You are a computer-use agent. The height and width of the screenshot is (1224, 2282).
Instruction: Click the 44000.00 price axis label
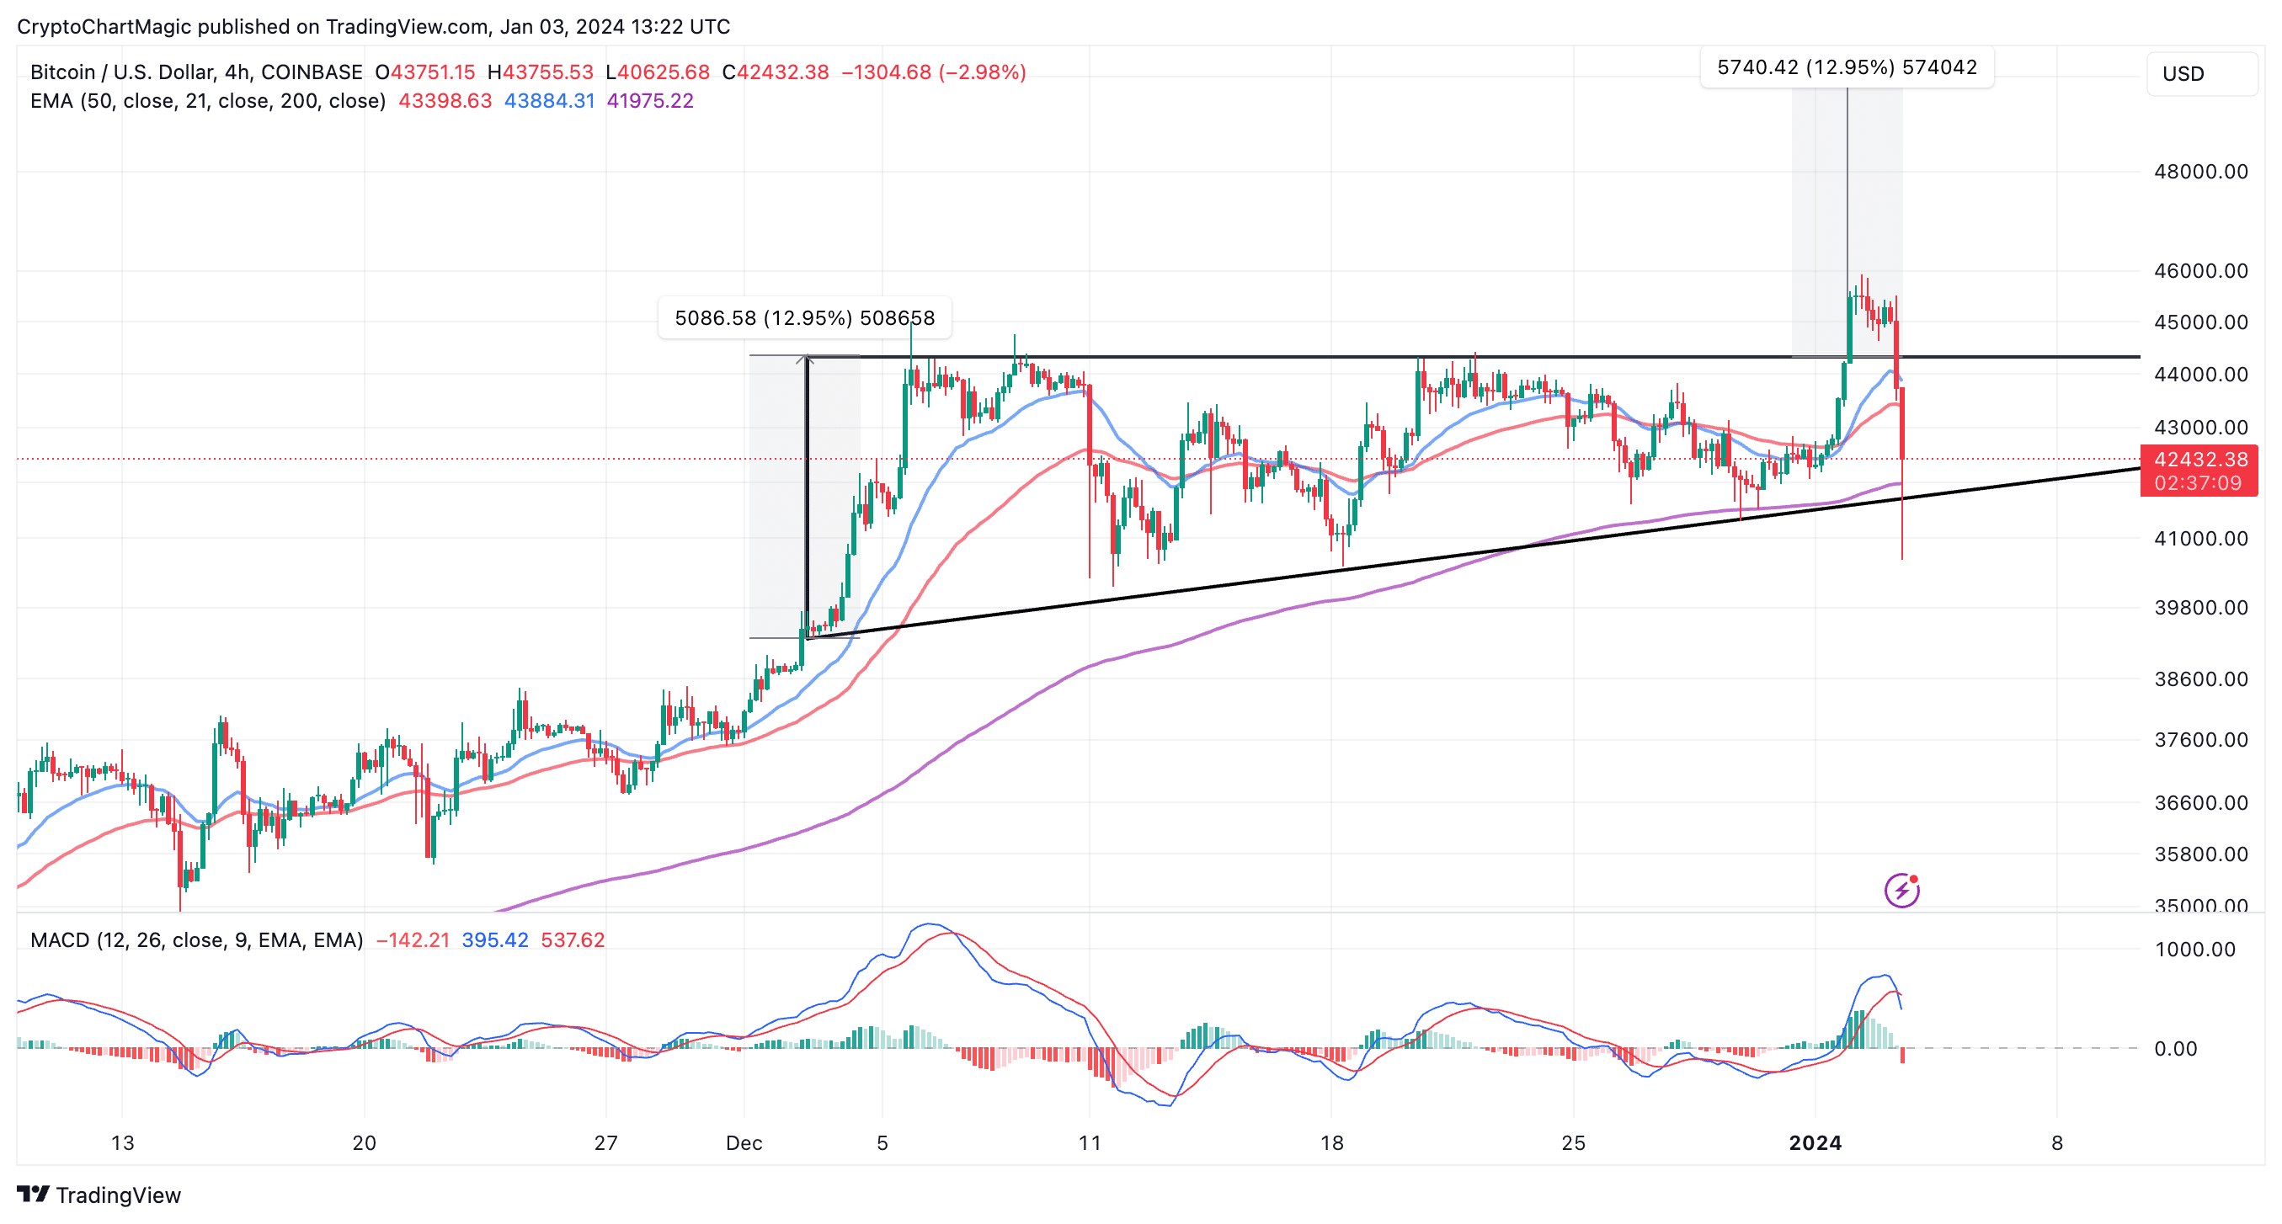[2201, 375]
